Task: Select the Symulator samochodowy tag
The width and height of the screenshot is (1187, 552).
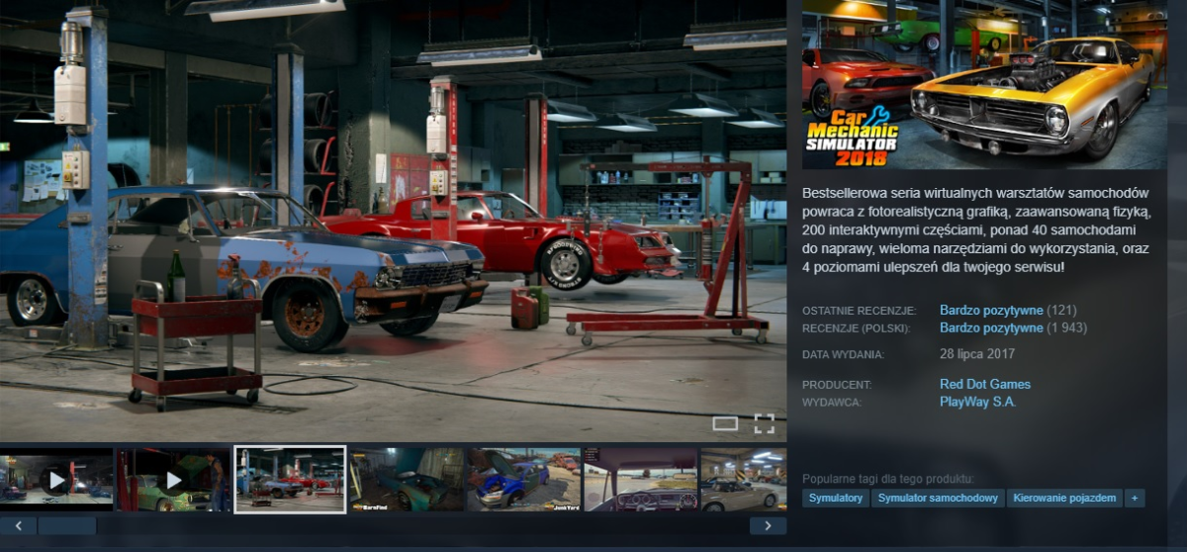Action: [938, 498]
